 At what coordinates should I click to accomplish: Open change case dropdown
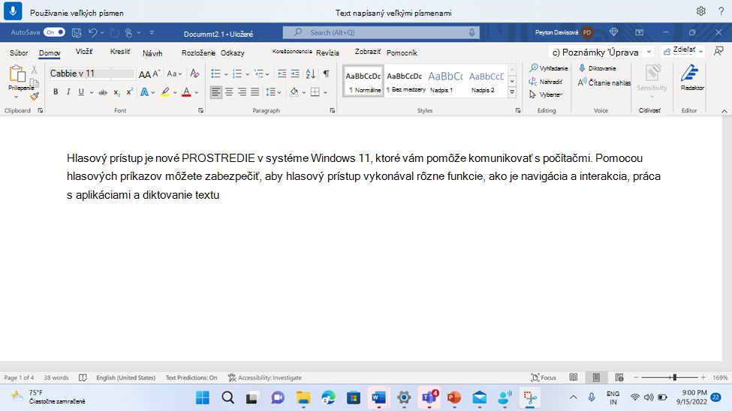pyautogui.click(x=174, y=73)
